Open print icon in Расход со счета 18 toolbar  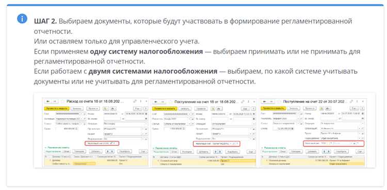click(113, 109)
